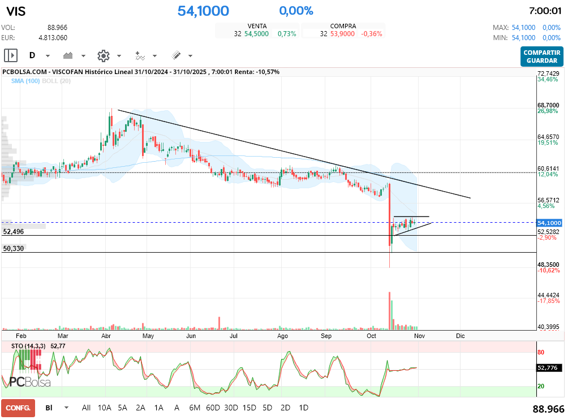Open the chart type area icon
The image size is (572, 420).
point(68,56)
